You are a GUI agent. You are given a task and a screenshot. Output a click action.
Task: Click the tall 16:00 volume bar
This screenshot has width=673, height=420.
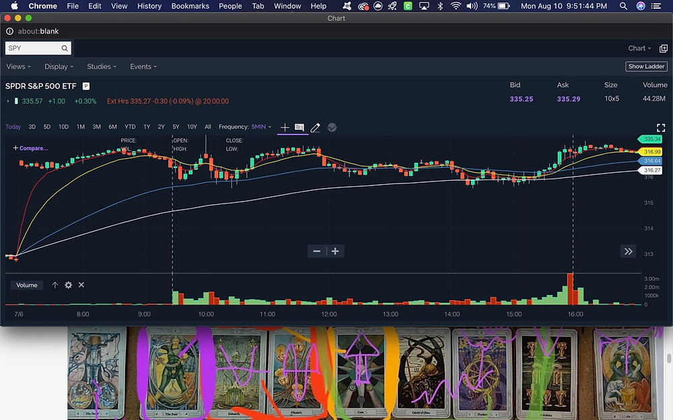570,289
